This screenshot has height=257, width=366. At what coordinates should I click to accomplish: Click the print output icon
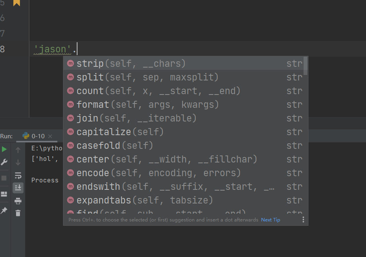(x=18, y=201)
